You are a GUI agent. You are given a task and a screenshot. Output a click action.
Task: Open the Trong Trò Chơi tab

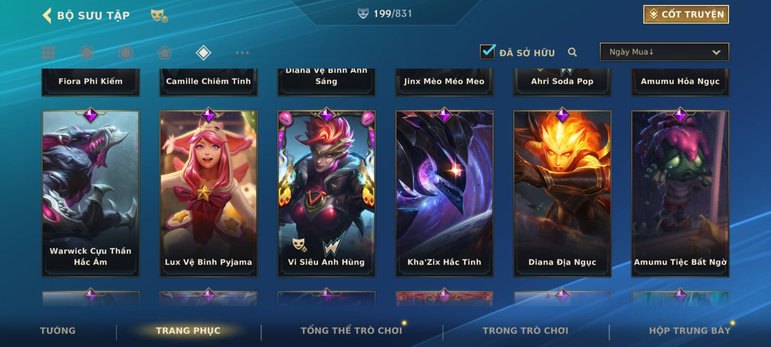526,331
